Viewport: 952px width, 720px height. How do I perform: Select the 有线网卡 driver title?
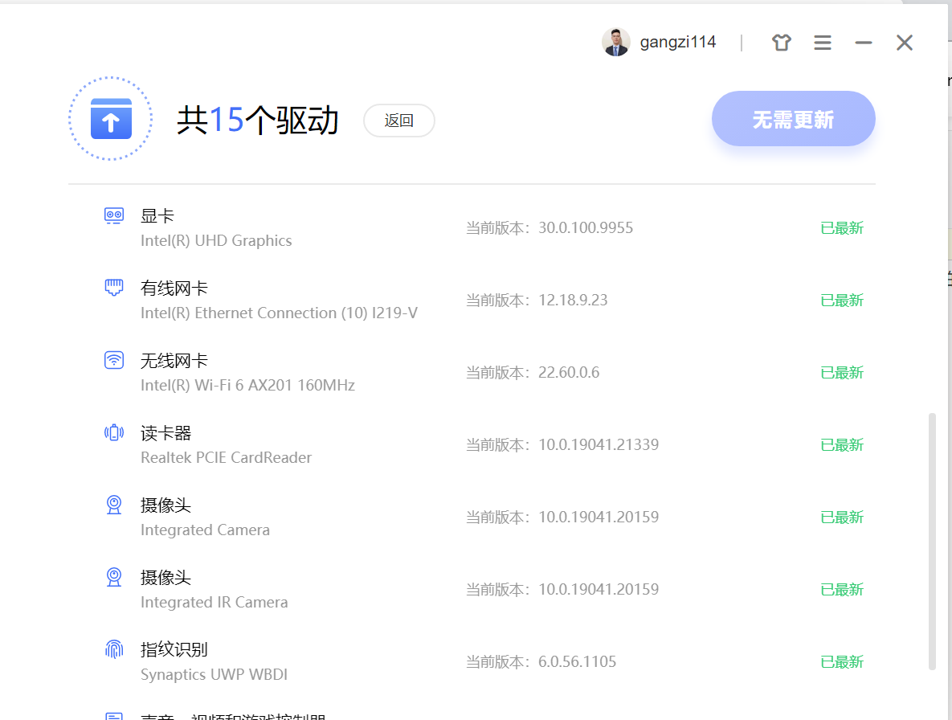tap(174, 288)
